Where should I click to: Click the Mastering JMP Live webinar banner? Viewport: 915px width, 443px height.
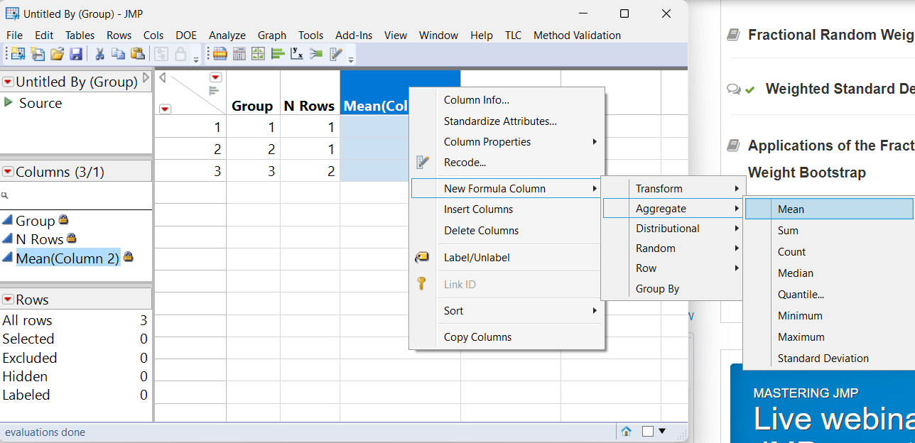(x=823, y=404)
